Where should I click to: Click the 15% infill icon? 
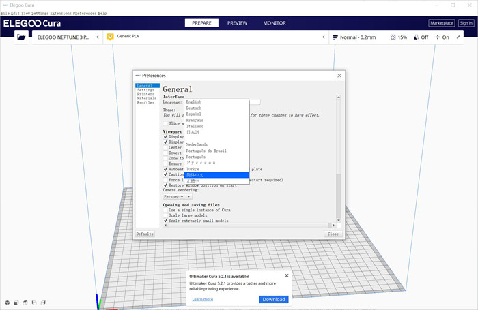[393, 37]
